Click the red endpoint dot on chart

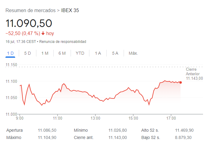(181, 82)
